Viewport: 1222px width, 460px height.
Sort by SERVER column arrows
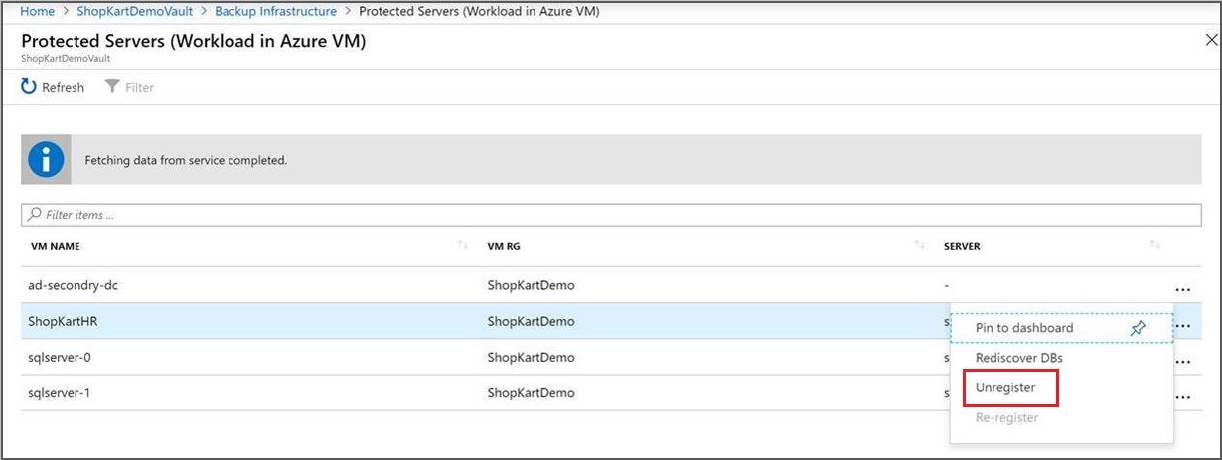coord(1154,245)
